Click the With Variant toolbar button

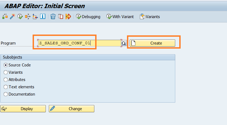(120, 17)
